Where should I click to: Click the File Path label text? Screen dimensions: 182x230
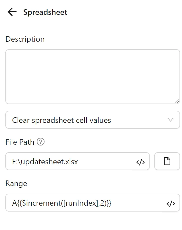point(20,142)
